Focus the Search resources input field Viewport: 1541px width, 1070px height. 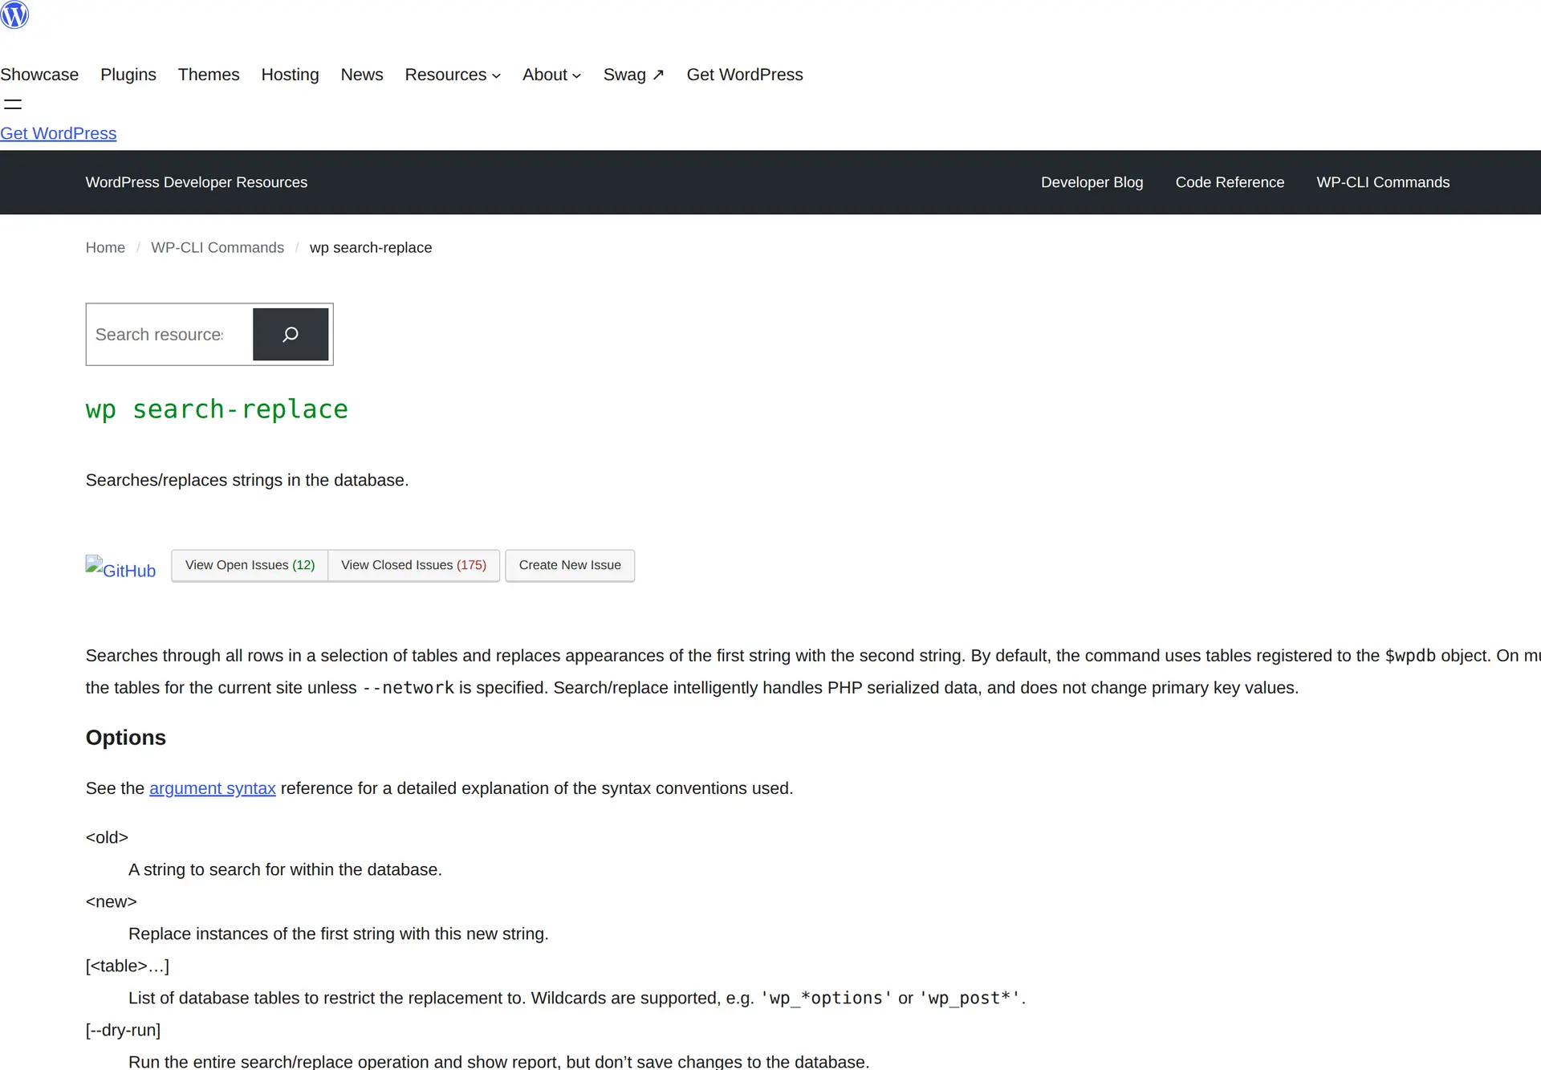coord(170,334)
